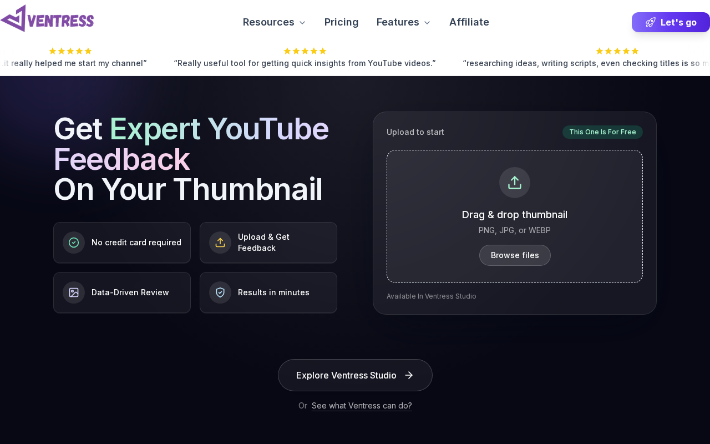Click the stars above "researching ideas" review

pyautogui.click(x=617, y=51)
